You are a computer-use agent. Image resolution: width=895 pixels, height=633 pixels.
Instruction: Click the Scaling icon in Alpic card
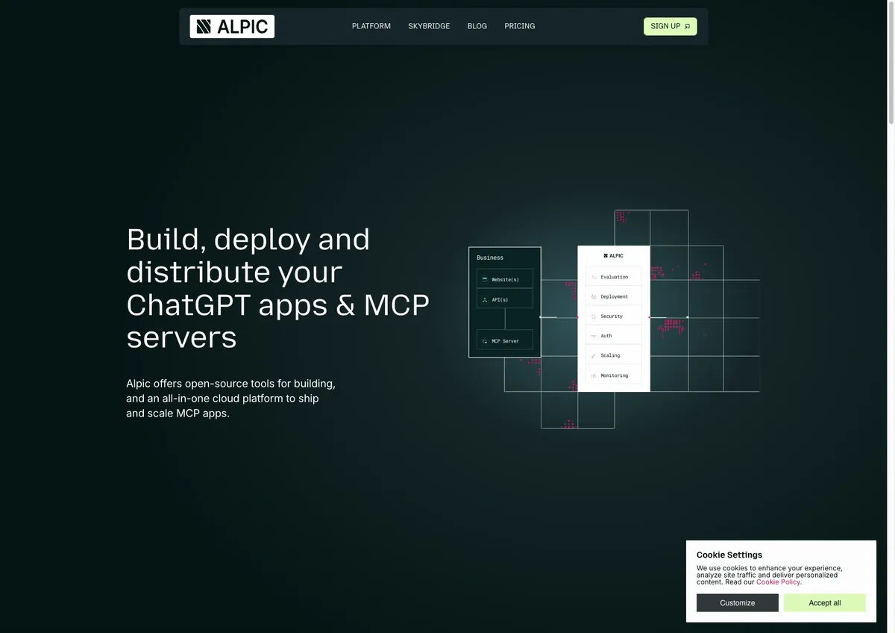[x=594, y=355]
